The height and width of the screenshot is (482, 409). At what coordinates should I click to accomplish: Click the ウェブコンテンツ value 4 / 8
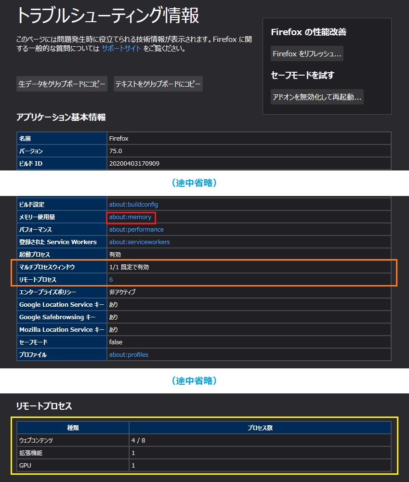click(138, 440)
